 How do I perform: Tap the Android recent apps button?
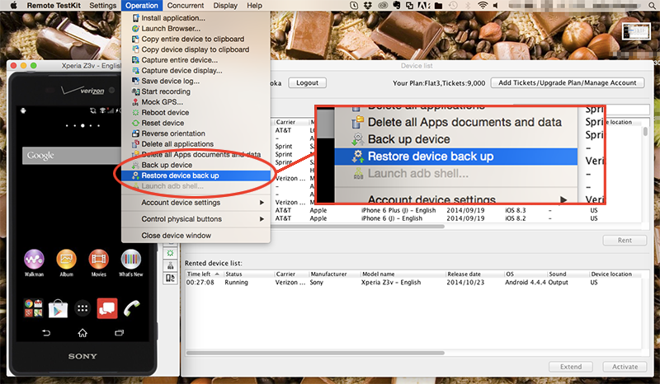pyautogui.click(x=119, y=333)
